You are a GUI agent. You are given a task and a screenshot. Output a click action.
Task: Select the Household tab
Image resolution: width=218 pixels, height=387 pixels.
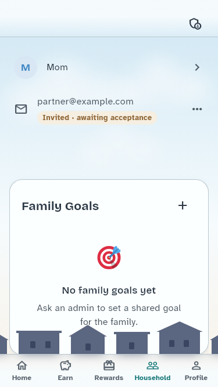(152, 370)
